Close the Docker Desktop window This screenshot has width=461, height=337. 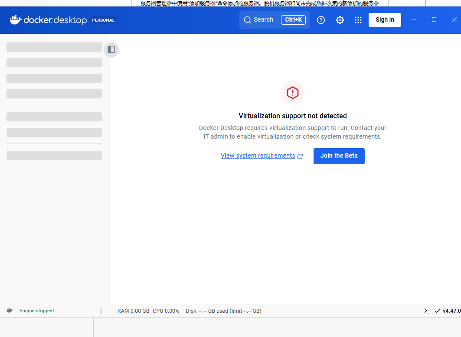pyautogui.click(x=454, y=19)
